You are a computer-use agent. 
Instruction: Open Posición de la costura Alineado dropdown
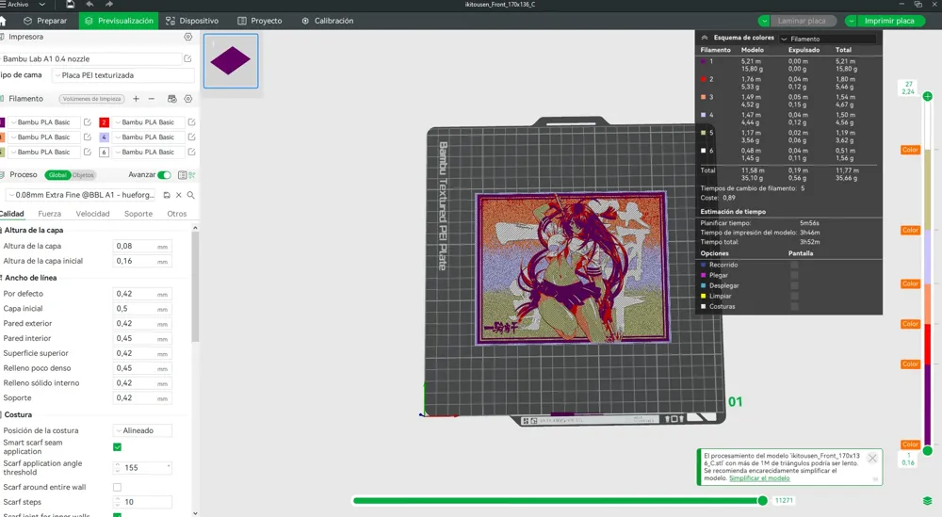coord(142,430)
